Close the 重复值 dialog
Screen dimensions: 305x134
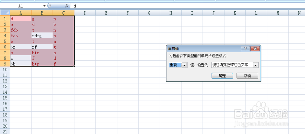255,49
